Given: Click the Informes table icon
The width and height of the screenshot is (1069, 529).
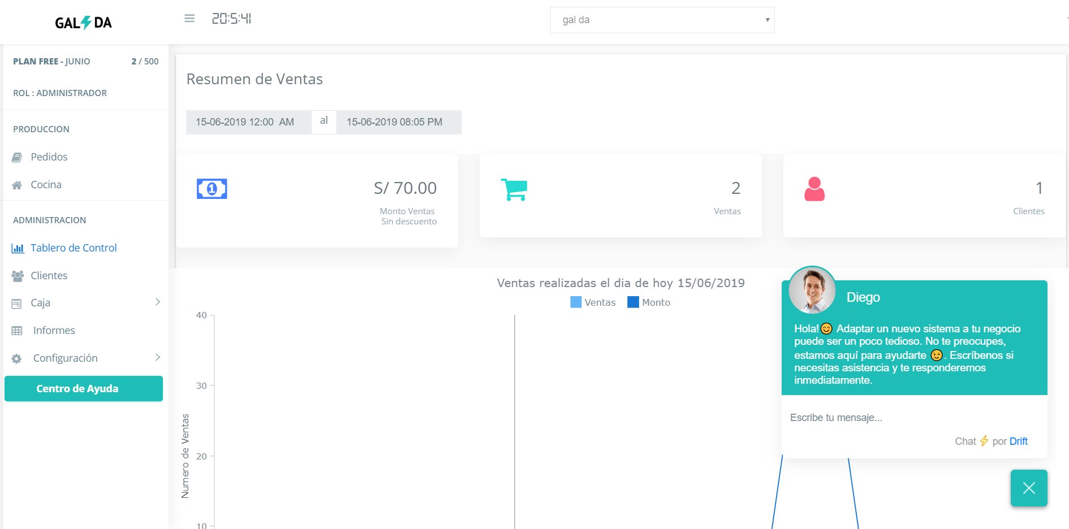Looking at the screenshot, I should pos(17,331).
